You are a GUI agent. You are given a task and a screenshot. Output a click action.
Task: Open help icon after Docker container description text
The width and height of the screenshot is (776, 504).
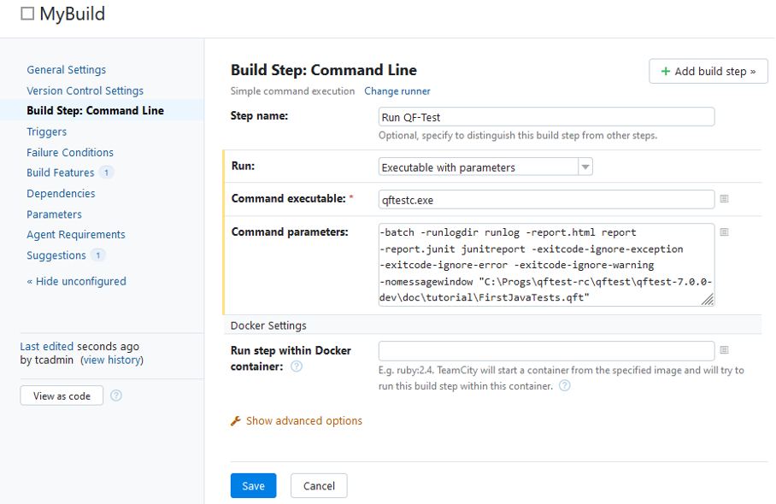[x=565, y=386]
